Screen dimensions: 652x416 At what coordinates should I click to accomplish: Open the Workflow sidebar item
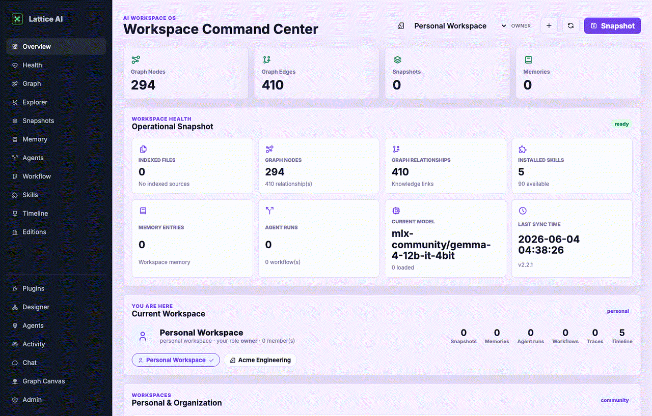tap(56, 176)
